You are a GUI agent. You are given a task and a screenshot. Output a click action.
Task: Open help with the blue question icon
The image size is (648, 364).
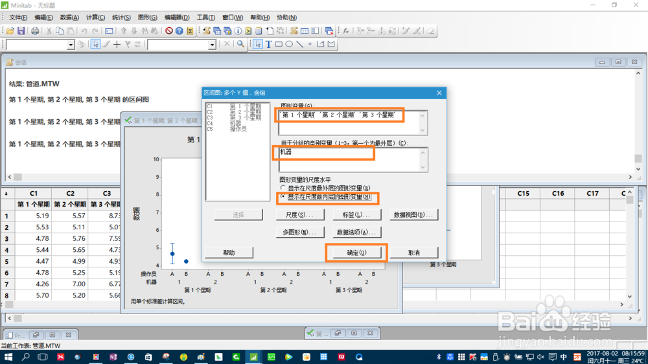coord(179,31)
